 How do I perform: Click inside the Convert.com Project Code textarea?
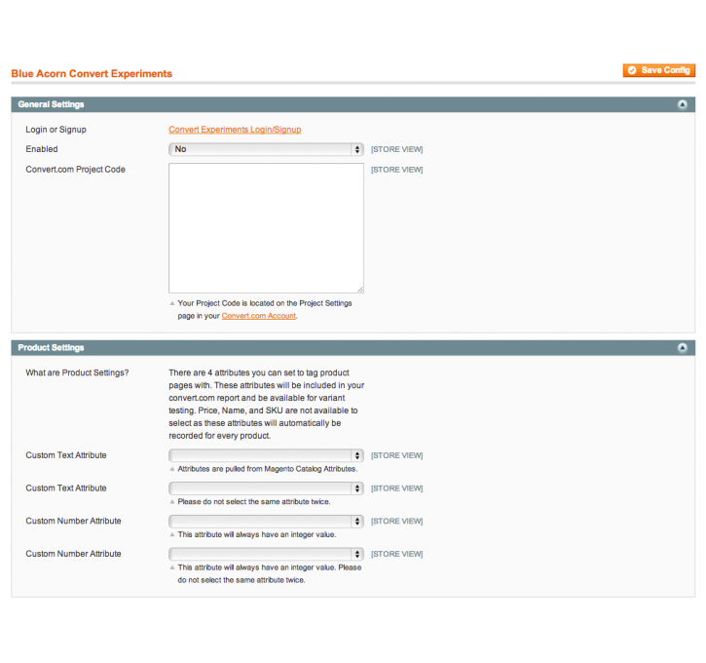[266, 228]
